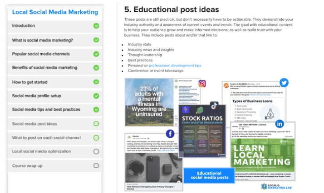Screen dimensions: 324x193
Task: Toggle checkmark for Social media tips and best practices
Action: click(x=96, y=110)
